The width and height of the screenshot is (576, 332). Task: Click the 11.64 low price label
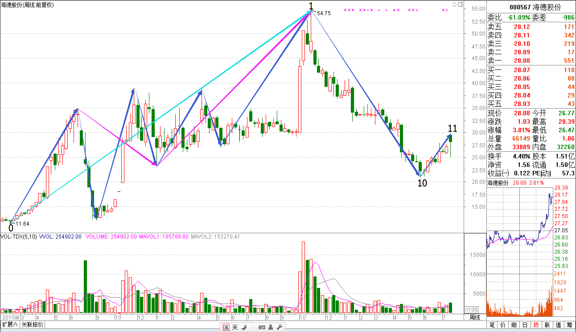pos(22,224)
